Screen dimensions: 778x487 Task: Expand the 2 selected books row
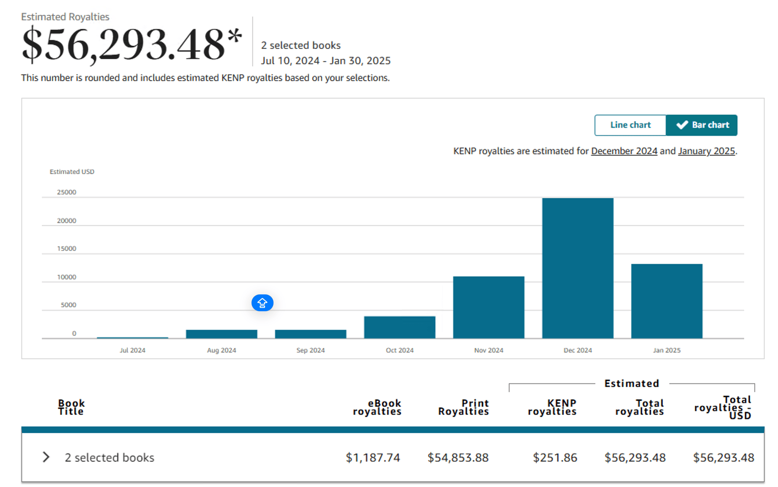(x=46, y=457)
